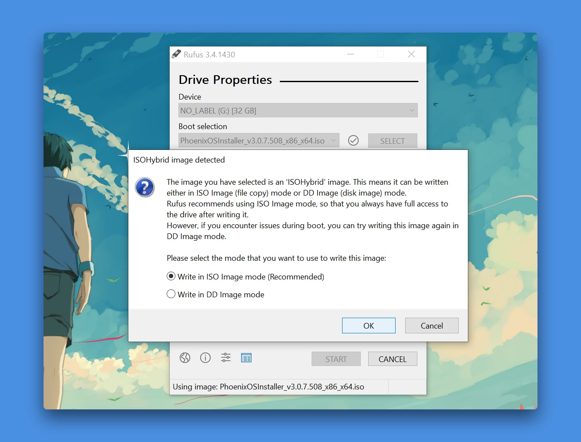Click the 'Rufus 3.4.1430' window title

[209, 54]
